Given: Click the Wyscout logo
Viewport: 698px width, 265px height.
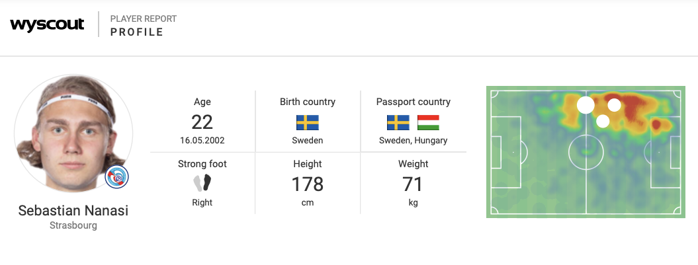Looking at the screenshot, I should [47, 25].
